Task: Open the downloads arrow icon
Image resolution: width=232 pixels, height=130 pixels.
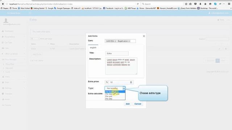Action: pos(200,4)
